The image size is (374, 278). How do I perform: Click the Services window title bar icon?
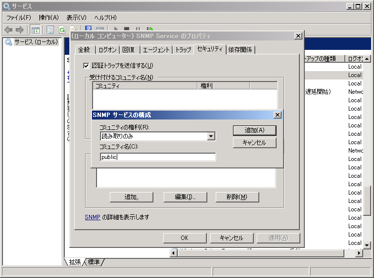pyautogui.click(x=7, y=6)
